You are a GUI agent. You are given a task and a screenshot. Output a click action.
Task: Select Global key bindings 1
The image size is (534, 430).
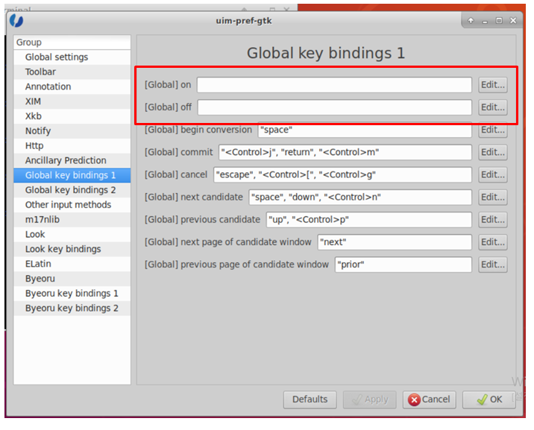72,175
